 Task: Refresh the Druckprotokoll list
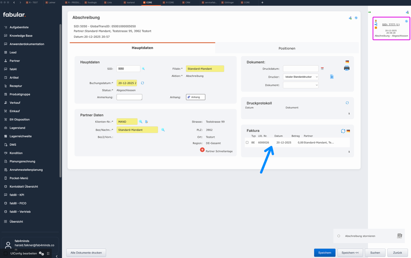point(347,103)
